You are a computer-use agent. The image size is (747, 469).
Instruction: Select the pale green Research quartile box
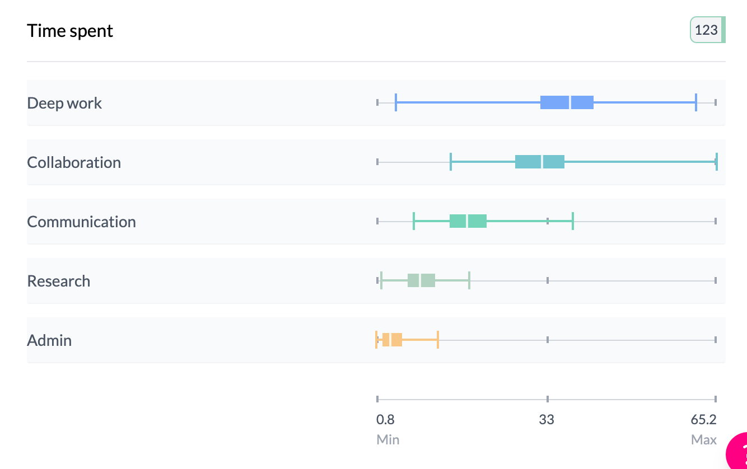421,280
